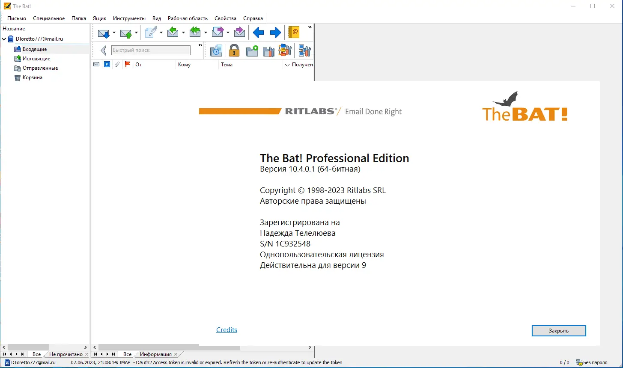The height and width of the screenshot is (368, 623).
Task: Reply to all with double green arrows
Action: tap(195, 33)
